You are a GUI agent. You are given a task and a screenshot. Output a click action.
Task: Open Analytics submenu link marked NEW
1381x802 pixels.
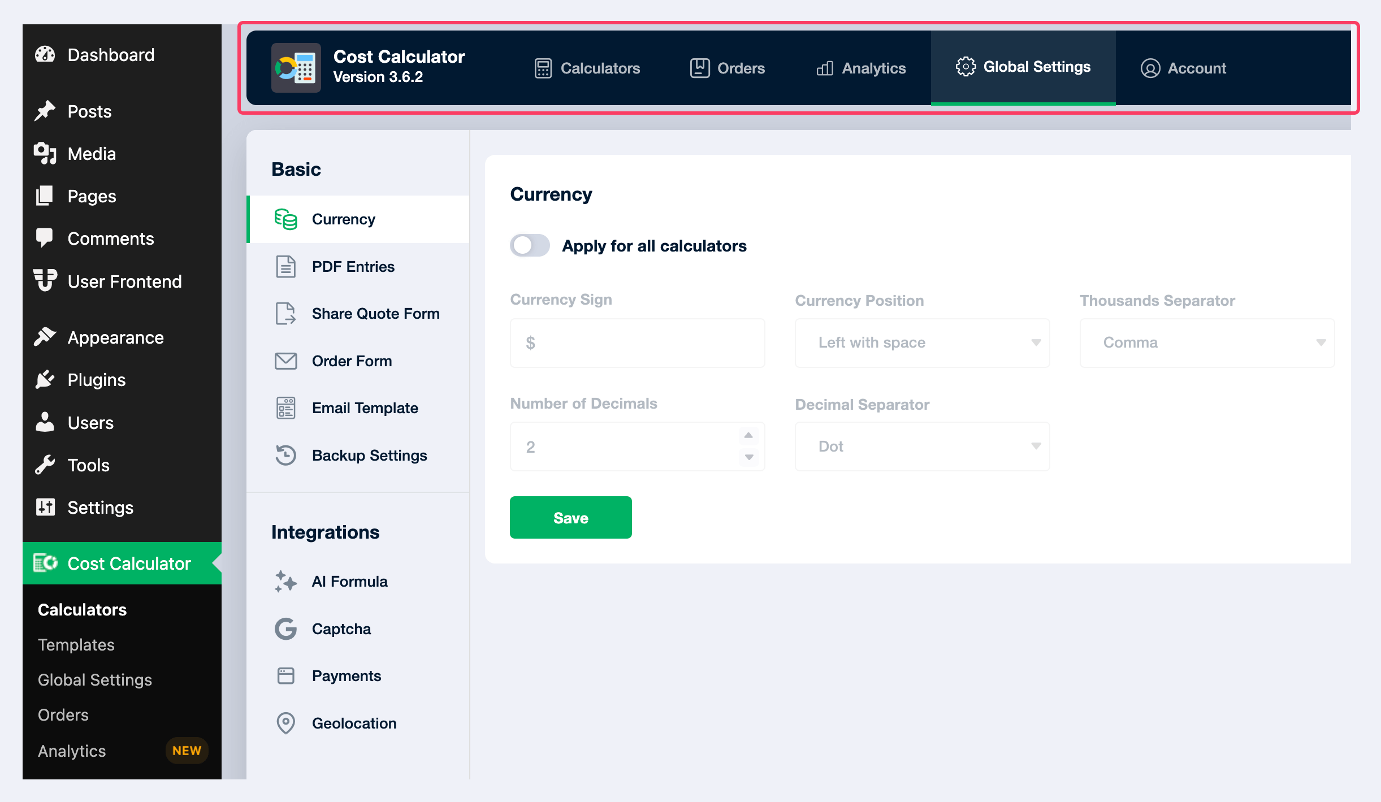coord(72,751)
